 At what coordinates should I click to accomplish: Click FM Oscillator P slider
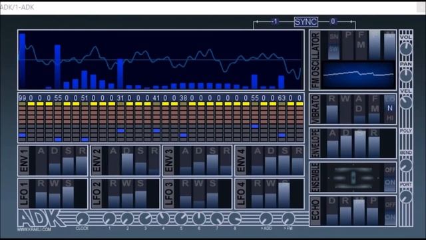point(347,45)
